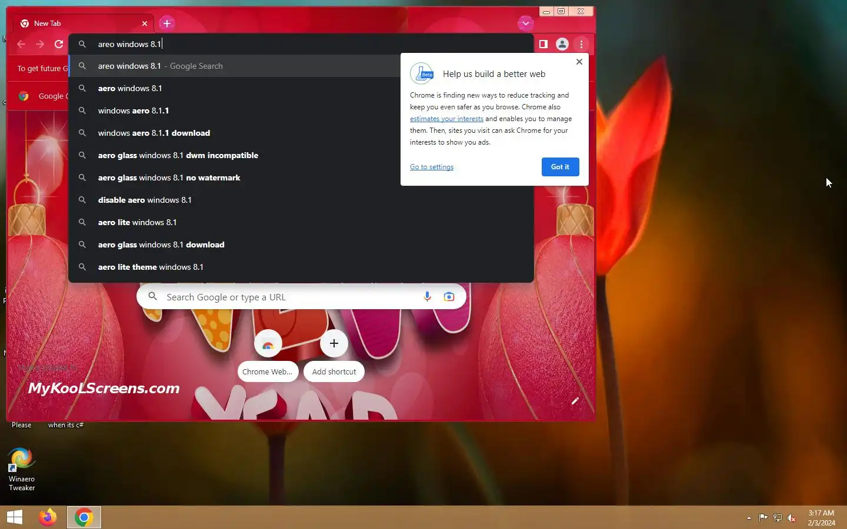Open the tab search dropdown arrow

click(525, 24)
